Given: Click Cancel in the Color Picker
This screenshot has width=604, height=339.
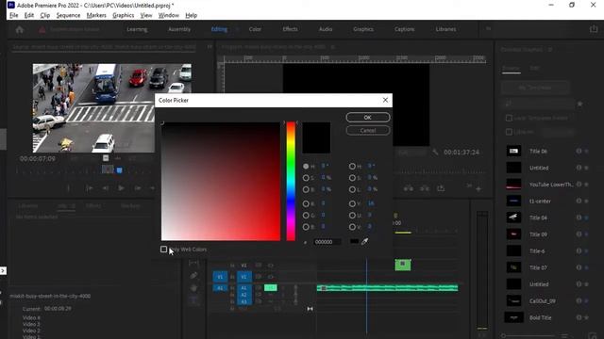Looking at the screenshot, I should (368, 130).
